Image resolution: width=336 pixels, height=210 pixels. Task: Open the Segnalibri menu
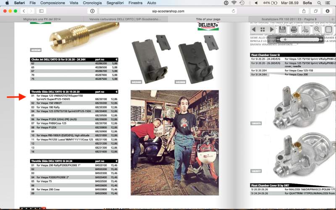(115, 3)
